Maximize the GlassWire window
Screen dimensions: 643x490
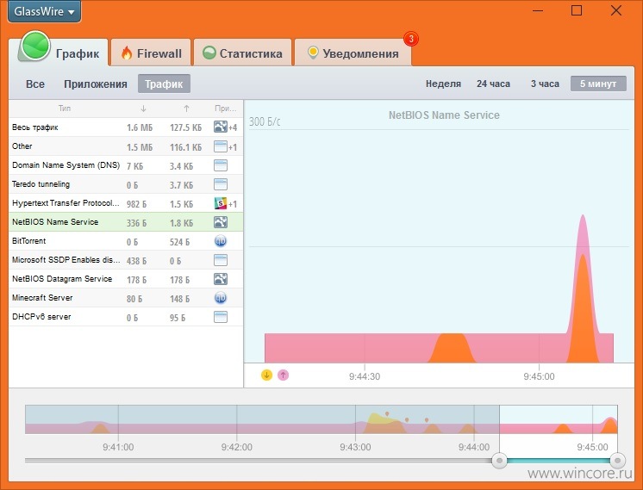click(x=577, y=10)
